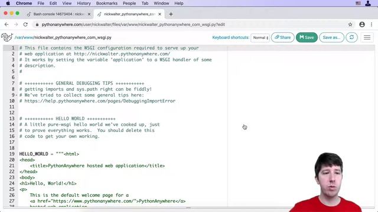Open the Chrome profile avatar
Screen dimensions: 378x212
[x=362, y=25]
